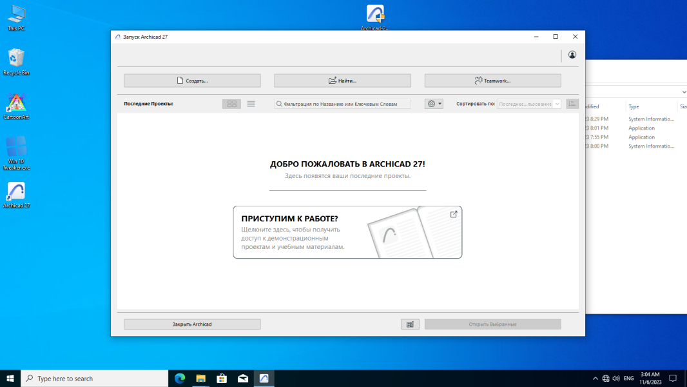Open Microsoft Store from the taskbar
Image resolution: width=687 pixels, height=387 pixels.
[x=222, y=378]
